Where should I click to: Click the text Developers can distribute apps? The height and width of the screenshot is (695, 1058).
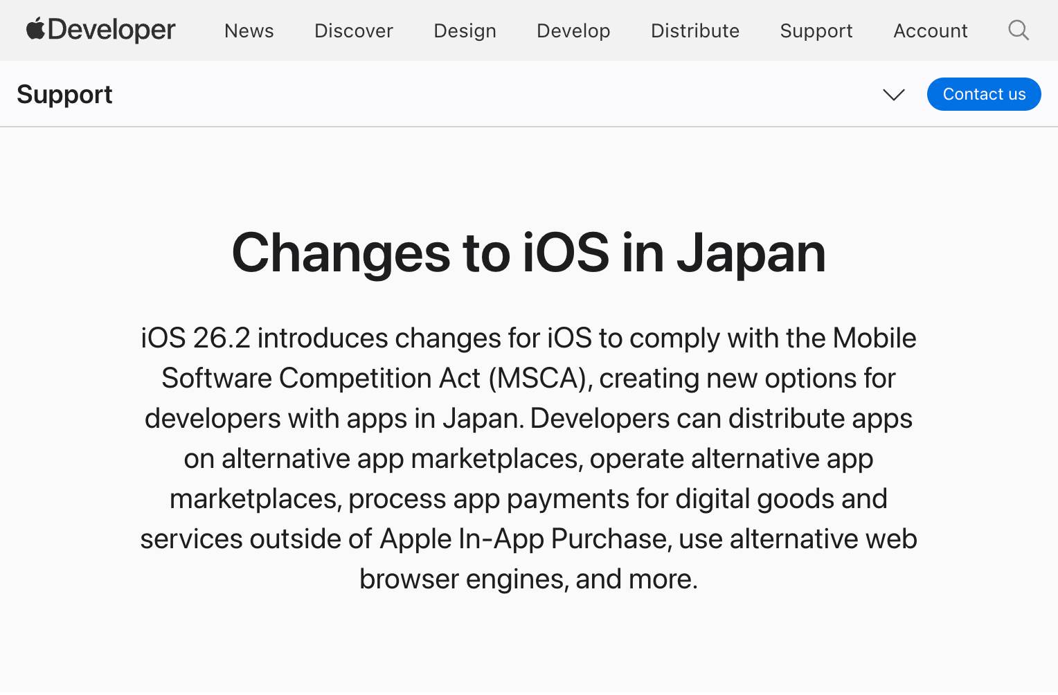pos(721,419)
